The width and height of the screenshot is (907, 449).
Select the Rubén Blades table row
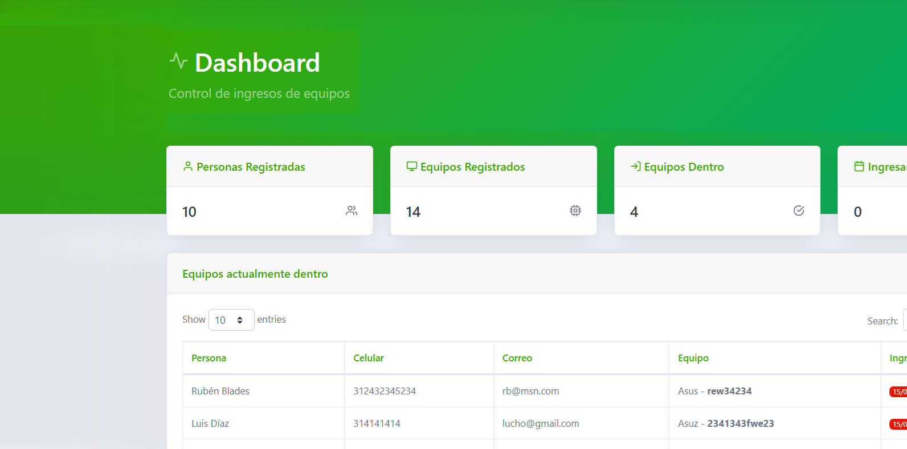545,391
